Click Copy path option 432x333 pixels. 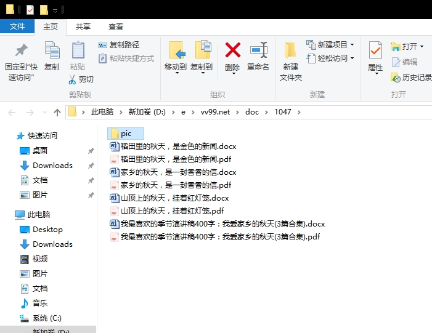coord(119,44)
